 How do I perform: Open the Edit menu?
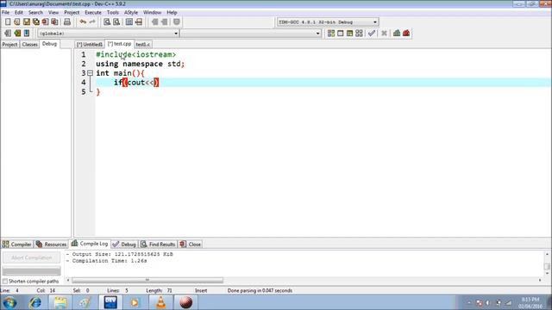(x=19, y=12)
